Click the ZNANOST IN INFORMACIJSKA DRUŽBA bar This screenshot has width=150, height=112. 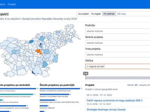[54, 94]
